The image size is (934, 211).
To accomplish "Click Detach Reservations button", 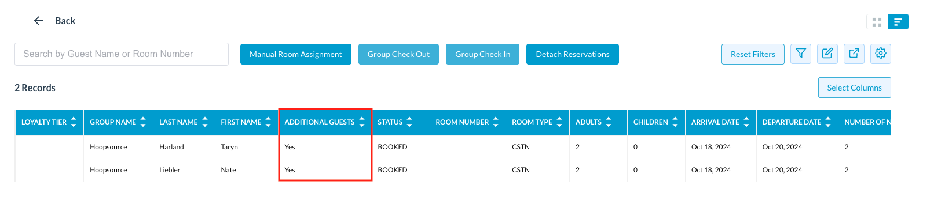I will point(573,54).
